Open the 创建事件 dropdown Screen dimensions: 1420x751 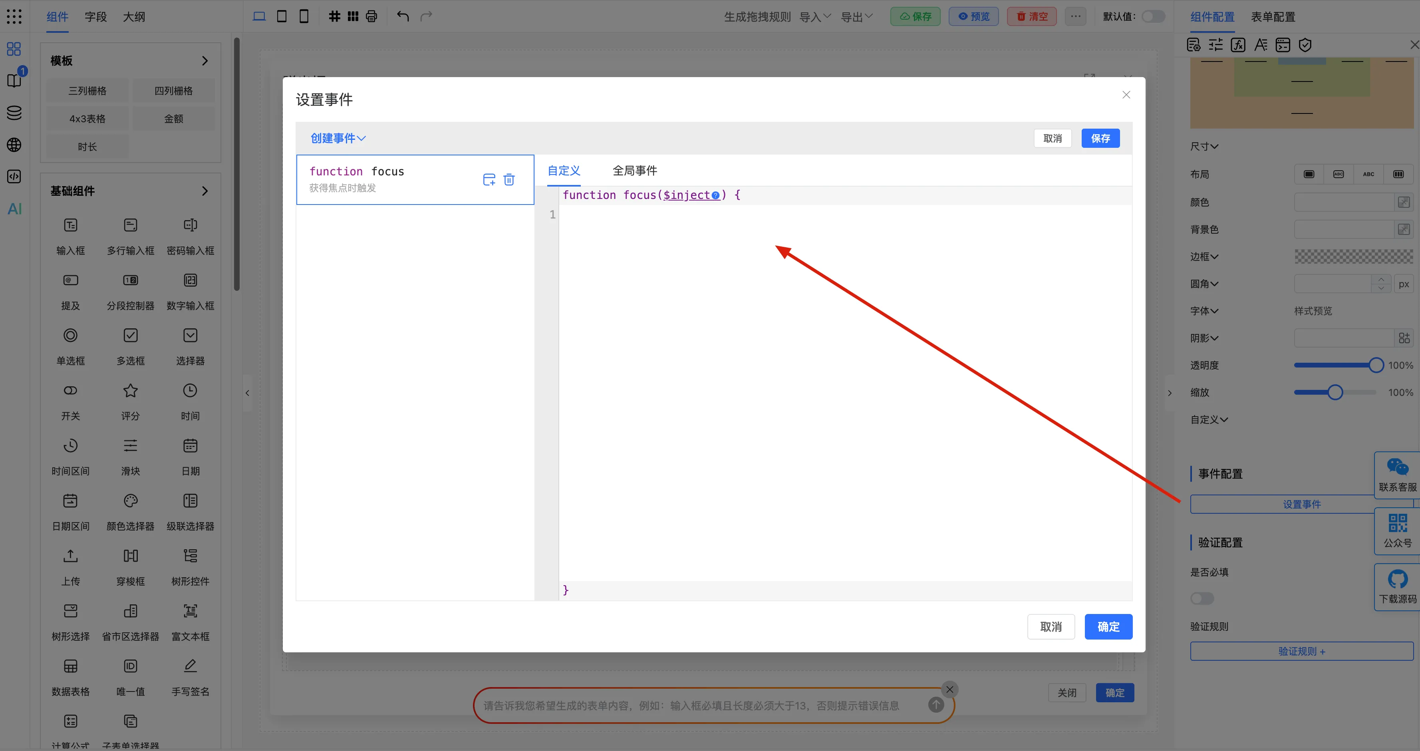pyautogui.click(x=338, y=138)
